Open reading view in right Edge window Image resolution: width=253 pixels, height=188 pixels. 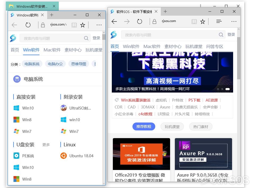pyautogui.click(x=194, y=21)
